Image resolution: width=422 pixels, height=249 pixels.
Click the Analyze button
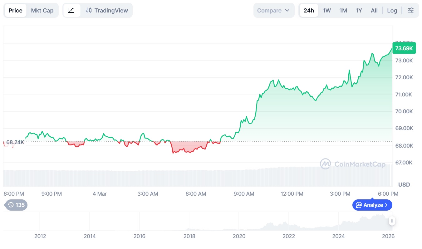pyautogui.click(x=372, y=205)
